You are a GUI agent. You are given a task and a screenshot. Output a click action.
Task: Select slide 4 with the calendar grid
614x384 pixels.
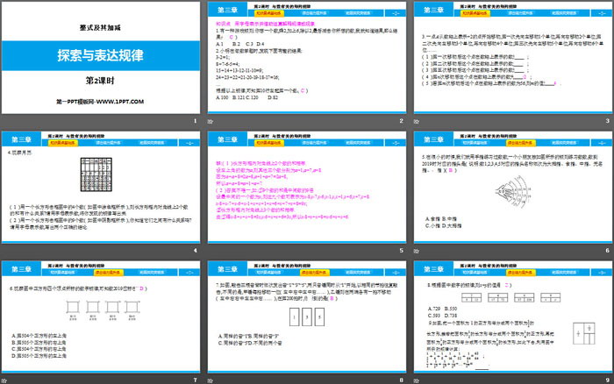coord(101,187)
